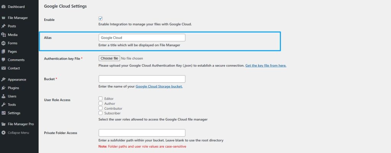
Task: Click the 'No file chosen' text
Action: [x=132, y=58]
